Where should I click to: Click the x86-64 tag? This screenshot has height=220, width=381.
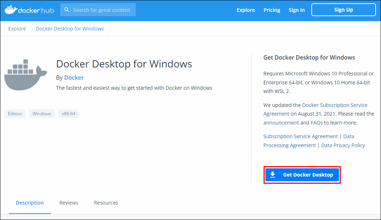coord(69,114)
